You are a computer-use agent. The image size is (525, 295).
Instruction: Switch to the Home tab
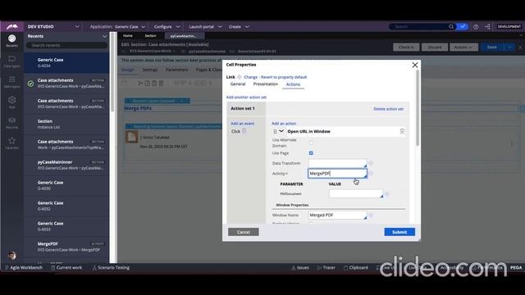pos(128,36)
